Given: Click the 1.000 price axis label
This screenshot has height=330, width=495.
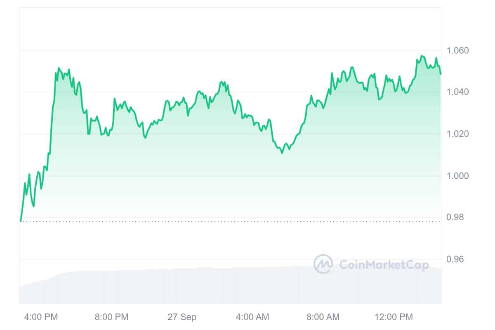Looking at the screenshot, I should pos(458,176).
